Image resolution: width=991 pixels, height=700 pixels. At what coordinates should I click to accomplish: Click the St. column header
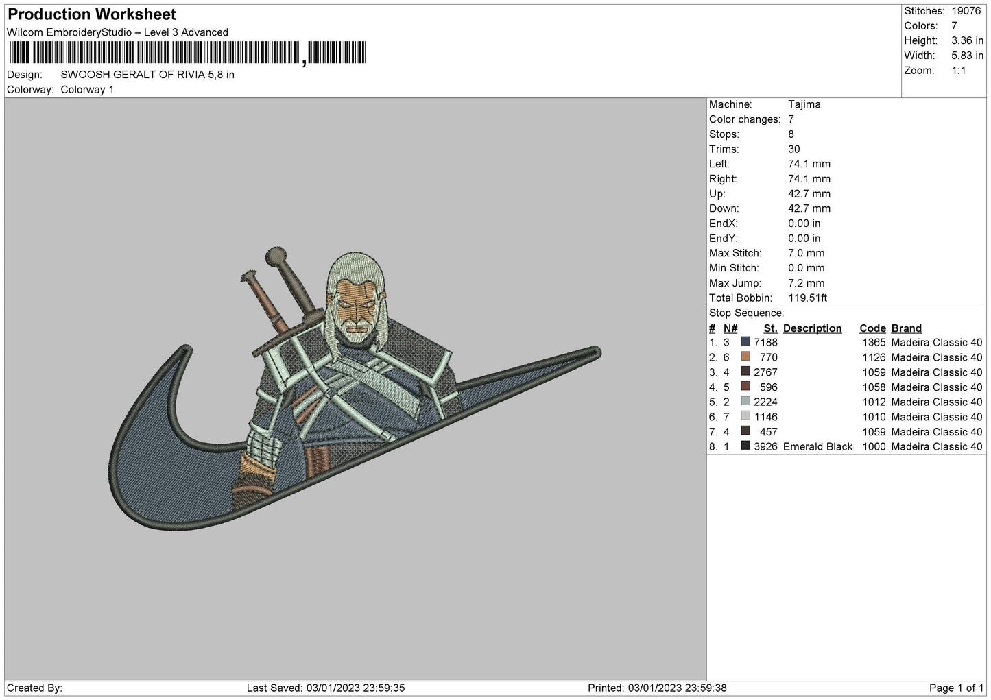[770, 328]
